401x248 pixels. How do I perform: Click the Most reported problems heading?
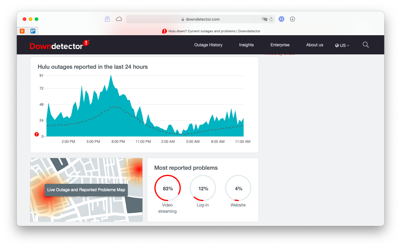click(186, 168)
